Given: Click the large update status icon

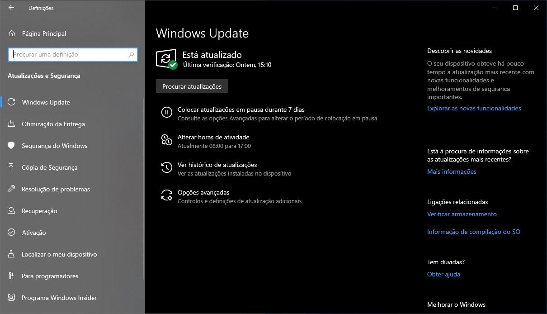Looking at the screenshot, I should 166,59.
